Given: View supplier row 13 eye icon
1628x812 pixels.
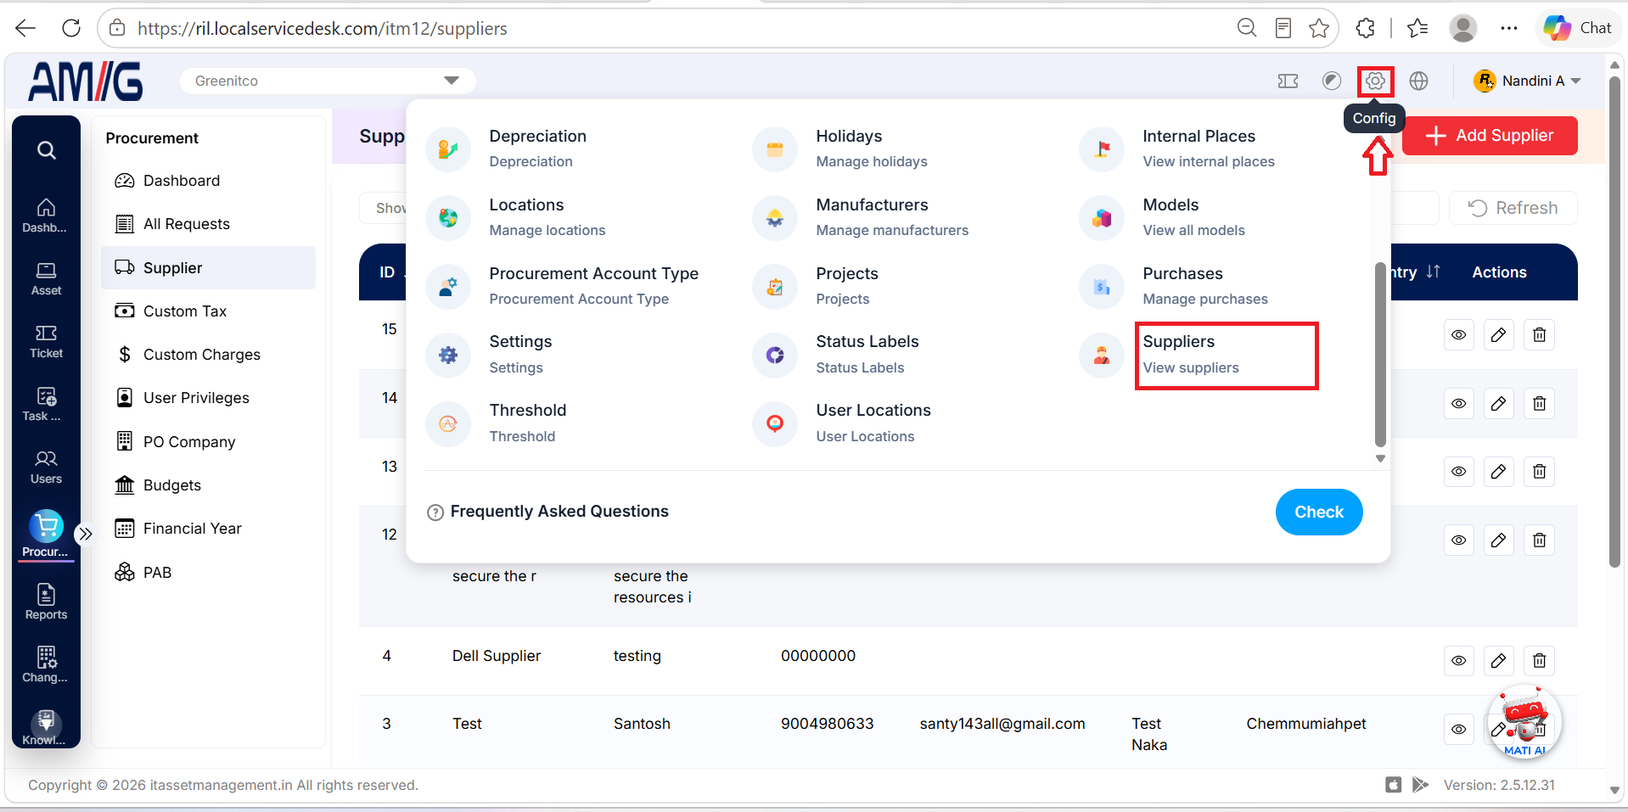Looking at the screenshot, I should (x=1459, y=472).
